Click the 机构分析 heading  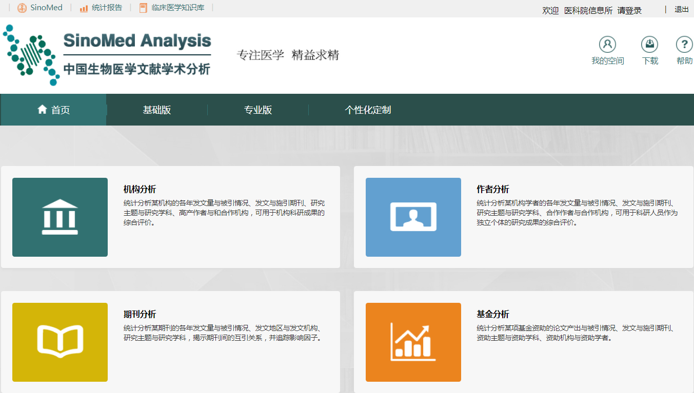(140, 189)
